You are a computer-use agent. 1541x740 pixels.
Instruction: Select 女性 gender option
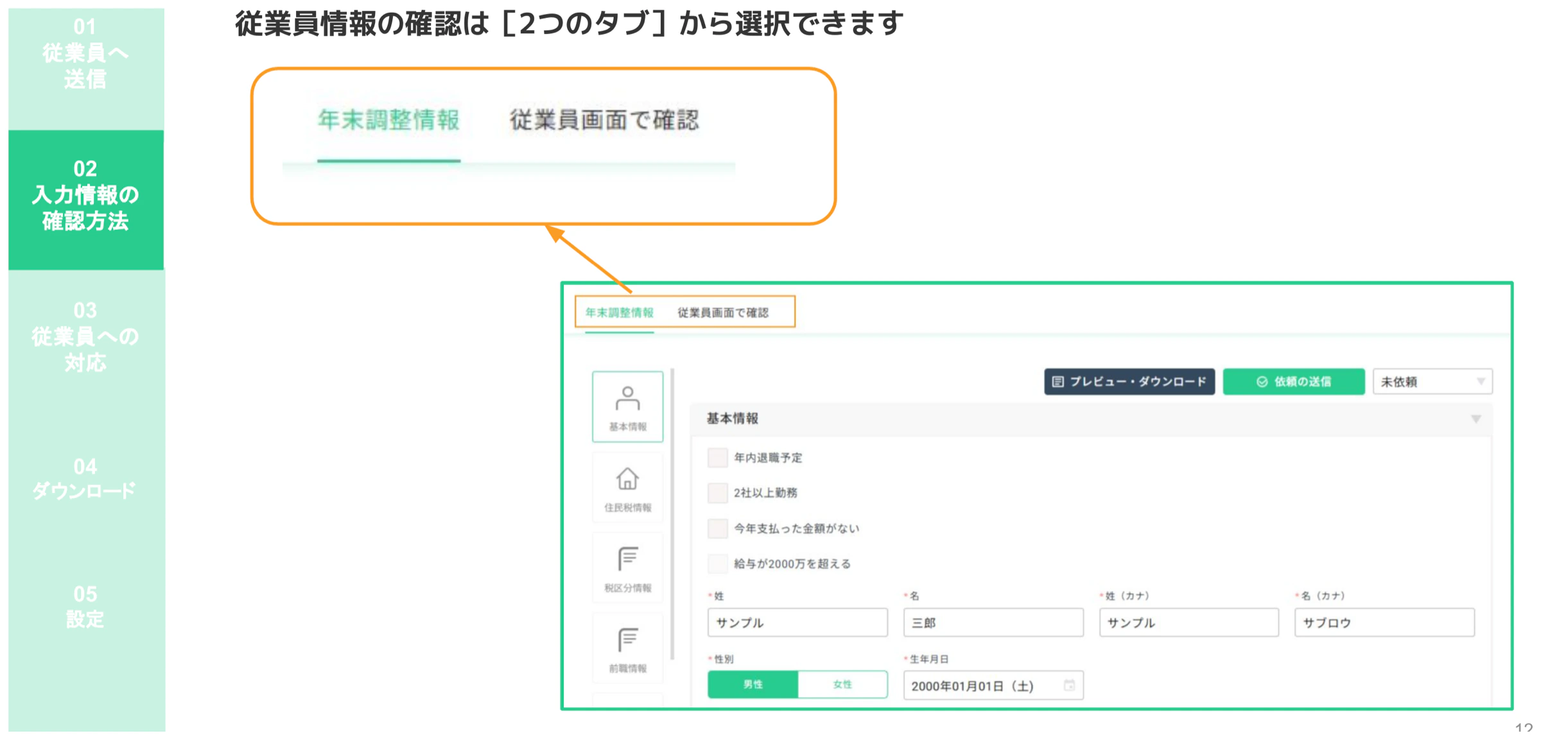[842, 685]
